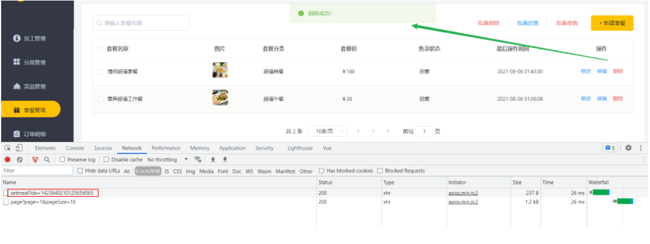Click the magnifier in 请输入套餐名称 search

[99, 23]
